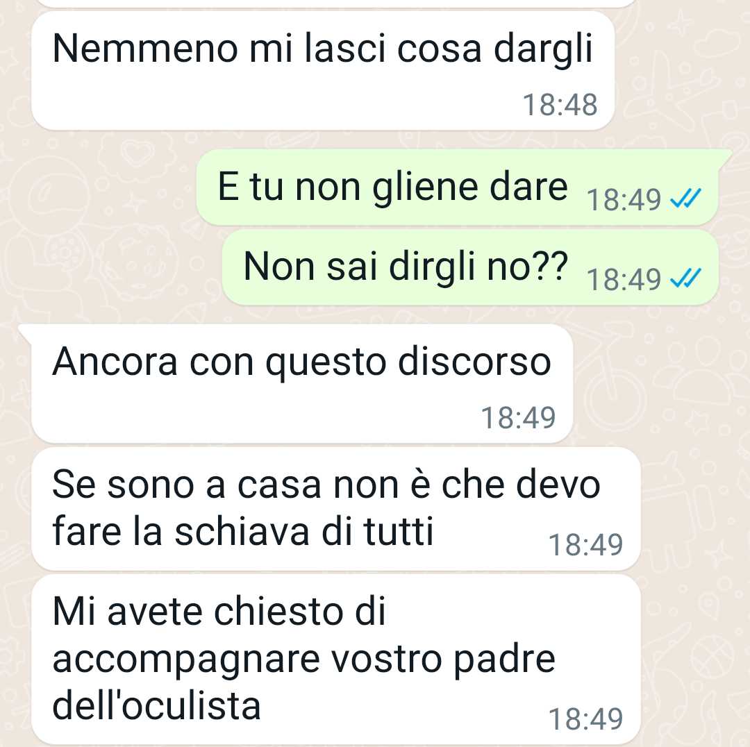Tap the 18:49 timestamp beside 'Non sai dirgli no??'
Image resolution: width=750 pixels, height=747 pixels.
pyautogui.click(x=624, y=279)
